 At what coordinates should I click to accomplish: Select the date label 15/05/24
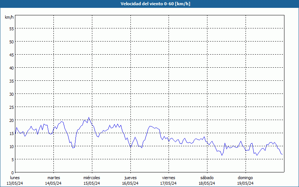(x=92, y=183)
